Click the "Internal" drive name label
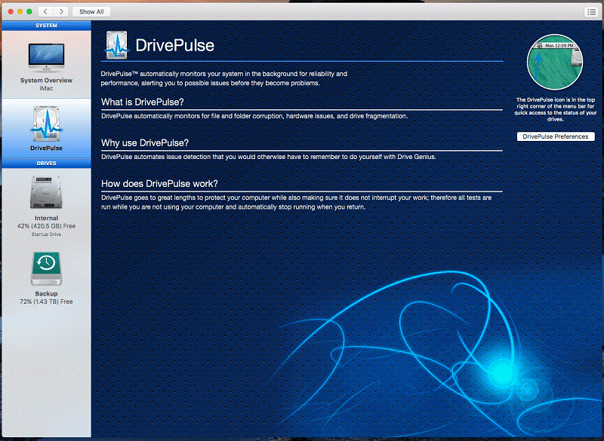 [46, 218]
